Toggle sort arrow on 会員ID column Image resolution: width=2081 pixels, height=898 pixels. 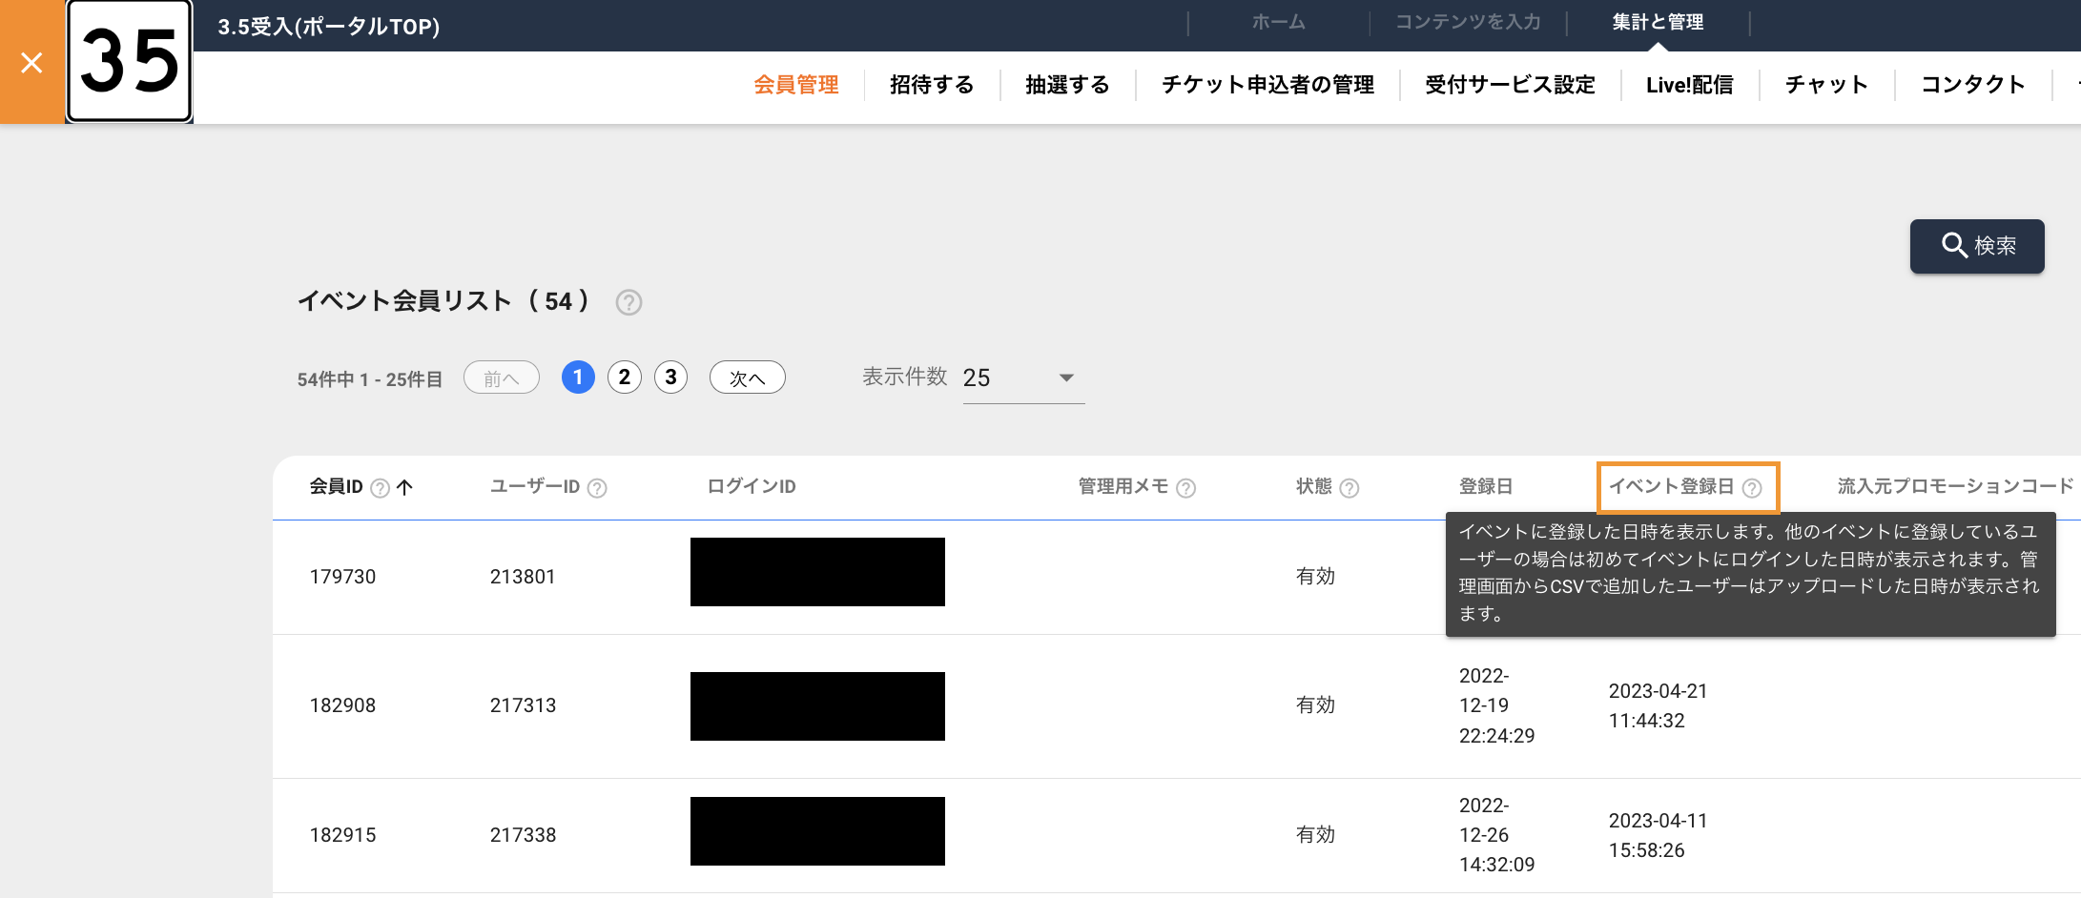tap(404, 487)
